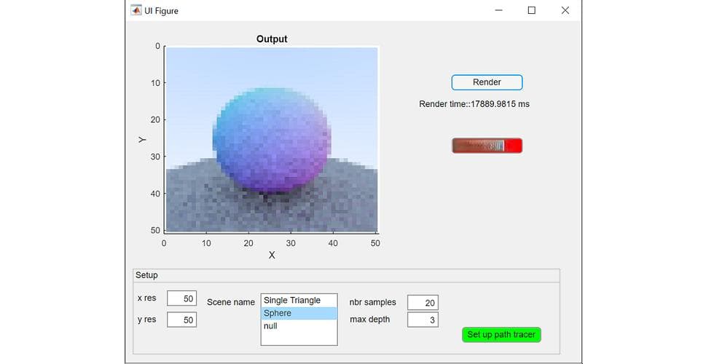
Task: Click the X axis label under plot
Action: click(272, 256)
